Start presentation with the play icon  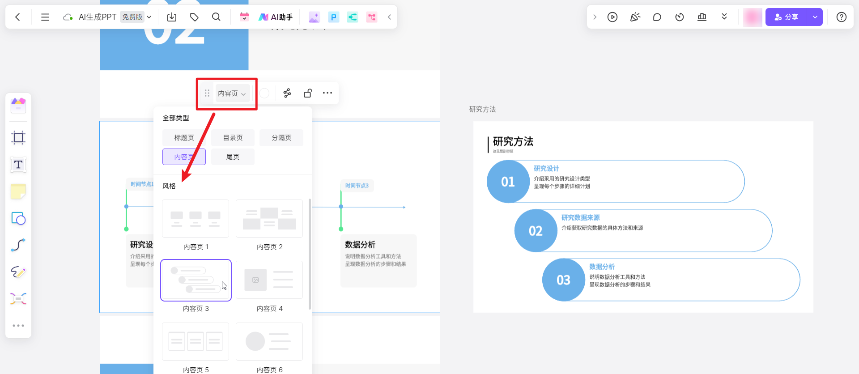612,17
